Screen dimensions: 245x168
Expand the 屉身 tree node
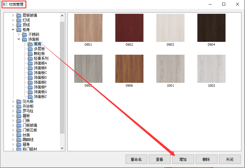[13, 144]
